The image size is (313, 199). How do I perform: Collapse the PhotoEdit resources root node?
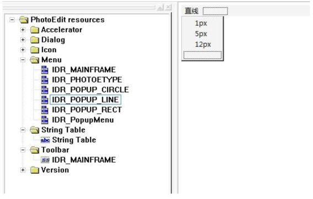click(12, 20)
